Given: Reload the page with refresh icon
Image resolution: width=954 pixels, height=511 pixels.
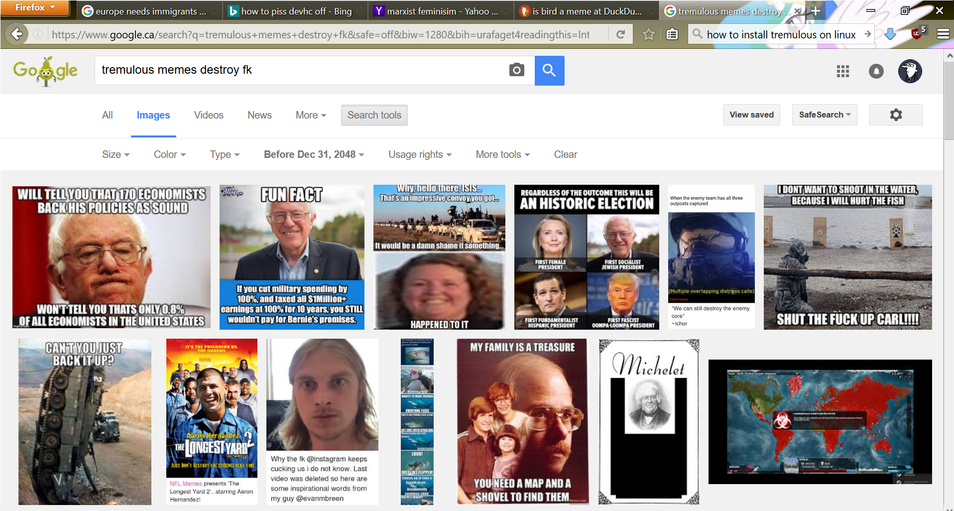Looking at the screenshot, I should [620, 34].
